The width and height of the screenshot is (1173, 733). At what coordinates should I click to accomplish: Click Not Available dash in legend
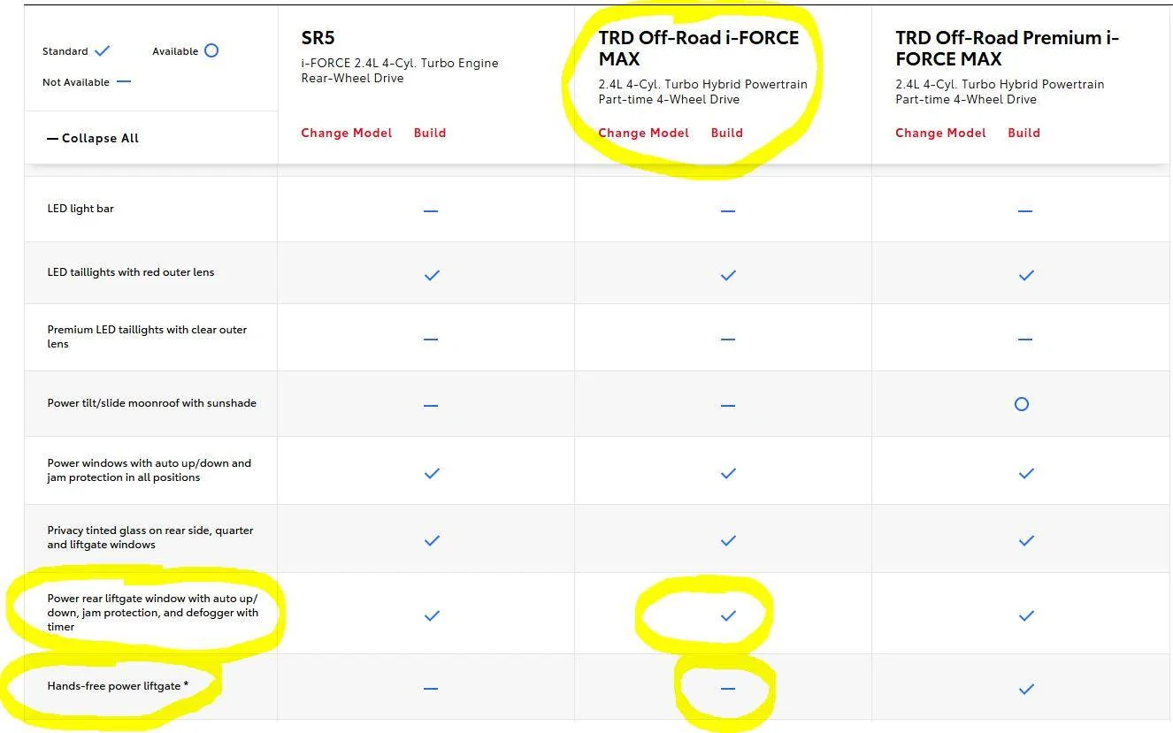coord(124,82)
